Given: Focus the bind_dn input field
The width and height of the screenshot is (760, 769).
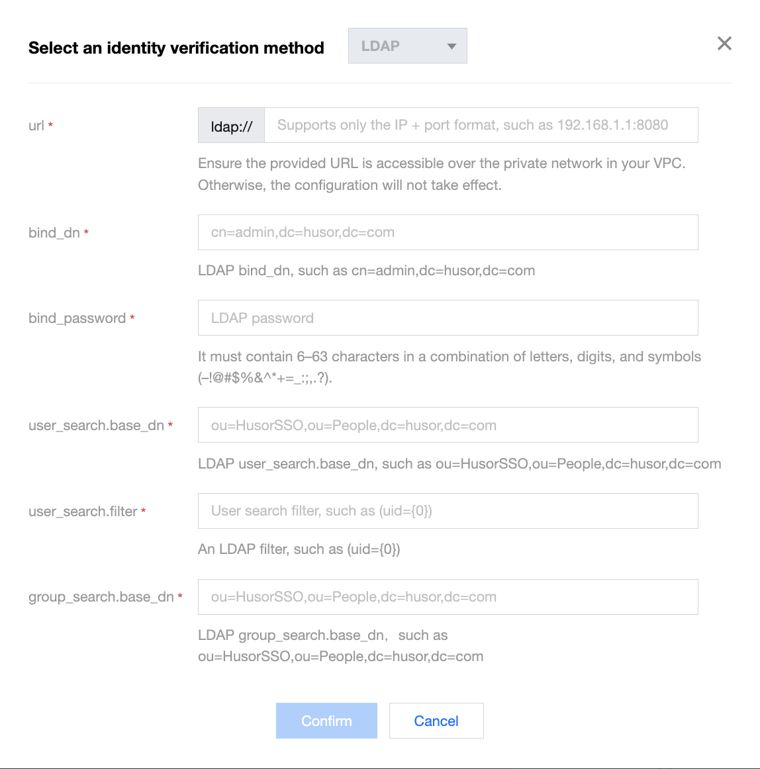Looking at the screenshot, I should coord(448,232).
